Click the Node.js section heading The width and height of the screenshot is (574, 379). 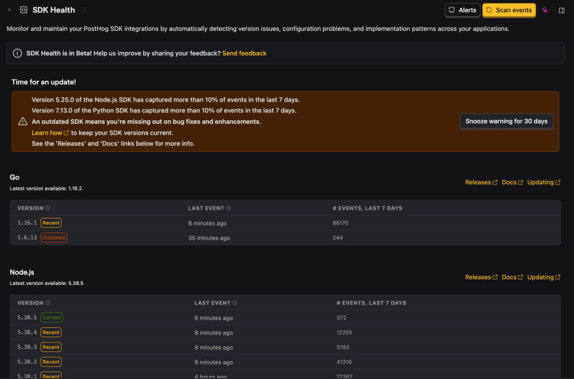click(22, 272)
